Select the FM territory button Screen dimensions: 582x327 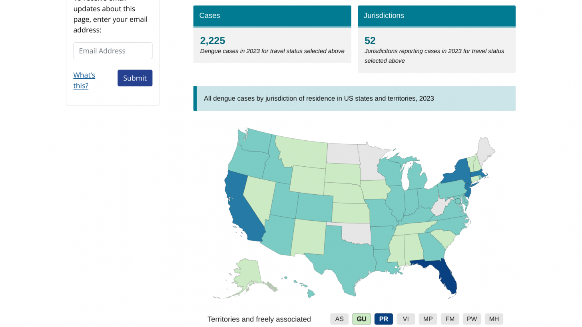450,319
